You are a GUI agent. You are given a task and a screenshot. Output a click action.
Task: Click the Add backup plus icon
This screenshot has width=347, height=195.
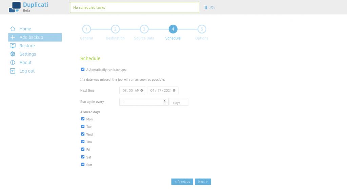13,37
